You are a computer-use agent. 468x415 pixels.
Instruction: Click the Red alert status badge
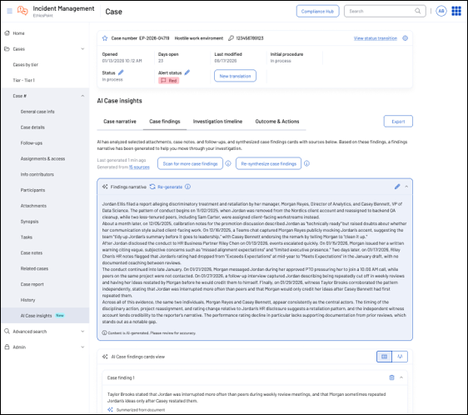[x=169, y=80]
